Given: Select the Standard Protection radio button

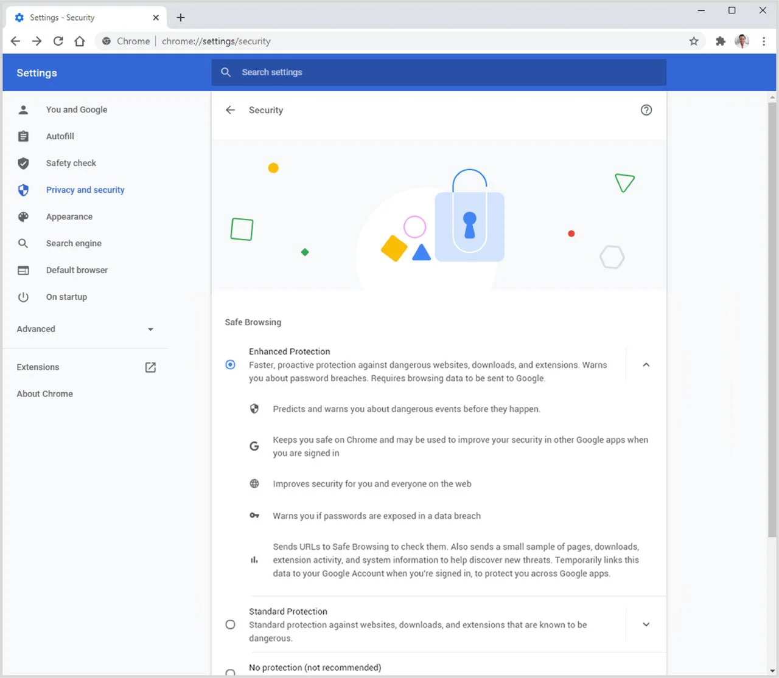Looking at the screenshot, I should [230, 624].
